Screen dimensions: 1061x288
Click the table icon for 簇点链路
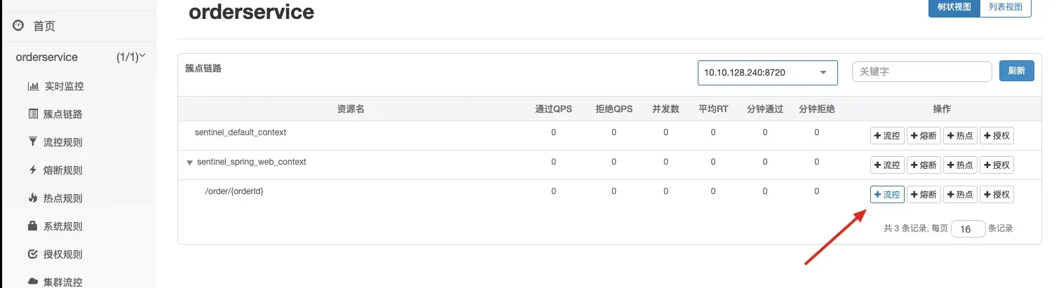tap(33, 114)
